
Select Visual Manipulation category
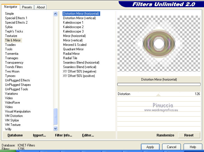click(x=18, y=111)
